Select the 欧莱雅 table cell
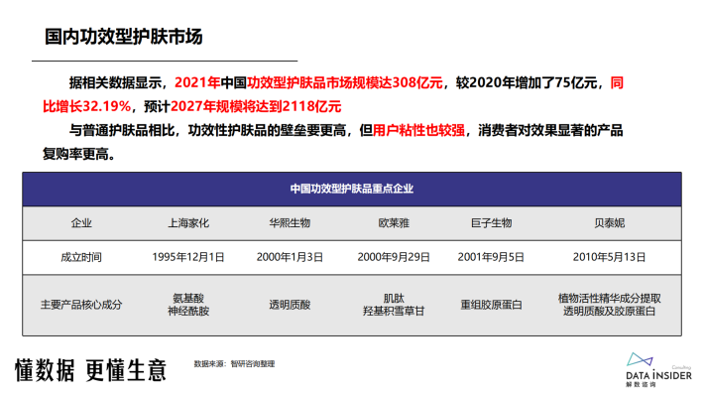704x396 pixels. click(394, 223)
